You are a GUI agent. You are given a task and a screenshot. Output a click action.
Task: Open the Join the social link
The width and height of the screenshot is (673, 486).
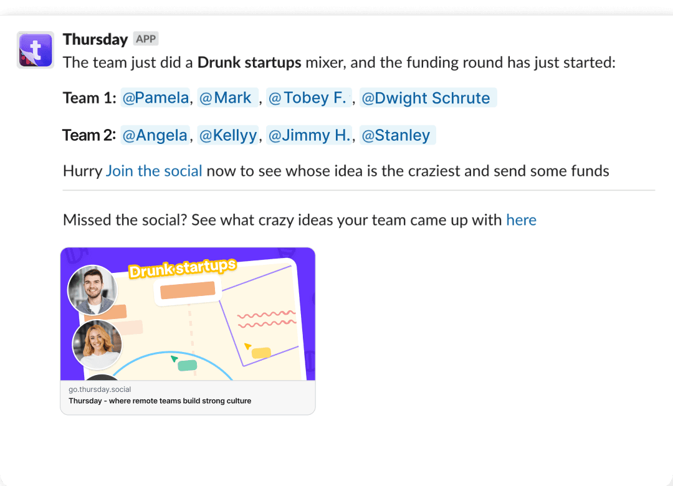click(x=153, y=170)
